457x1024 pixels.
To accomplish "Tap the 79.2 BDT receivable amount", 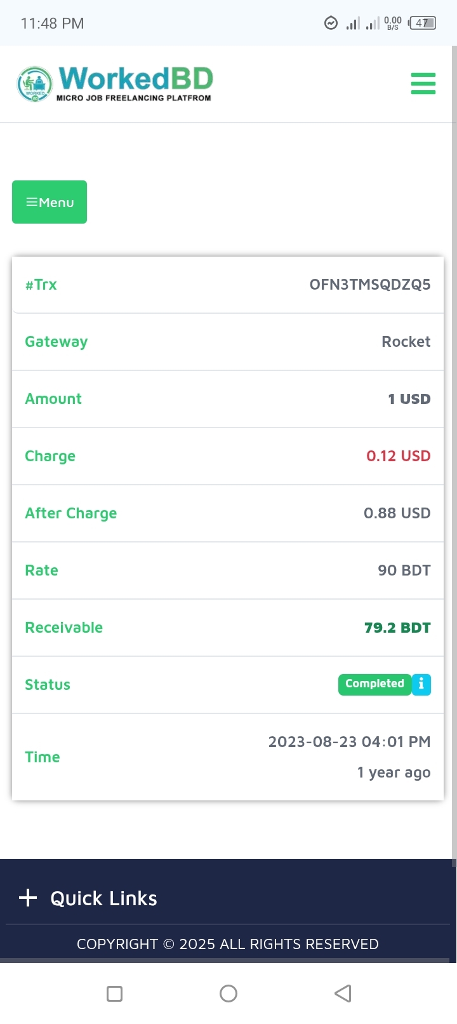I will pos(397,628).
